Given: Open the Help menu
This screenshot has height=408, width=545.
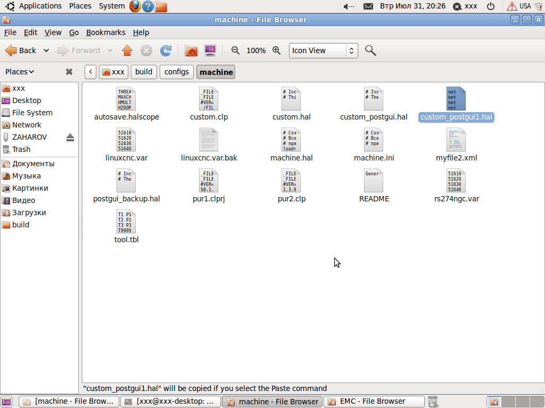Looking at the screenshot, I should 141,32.
